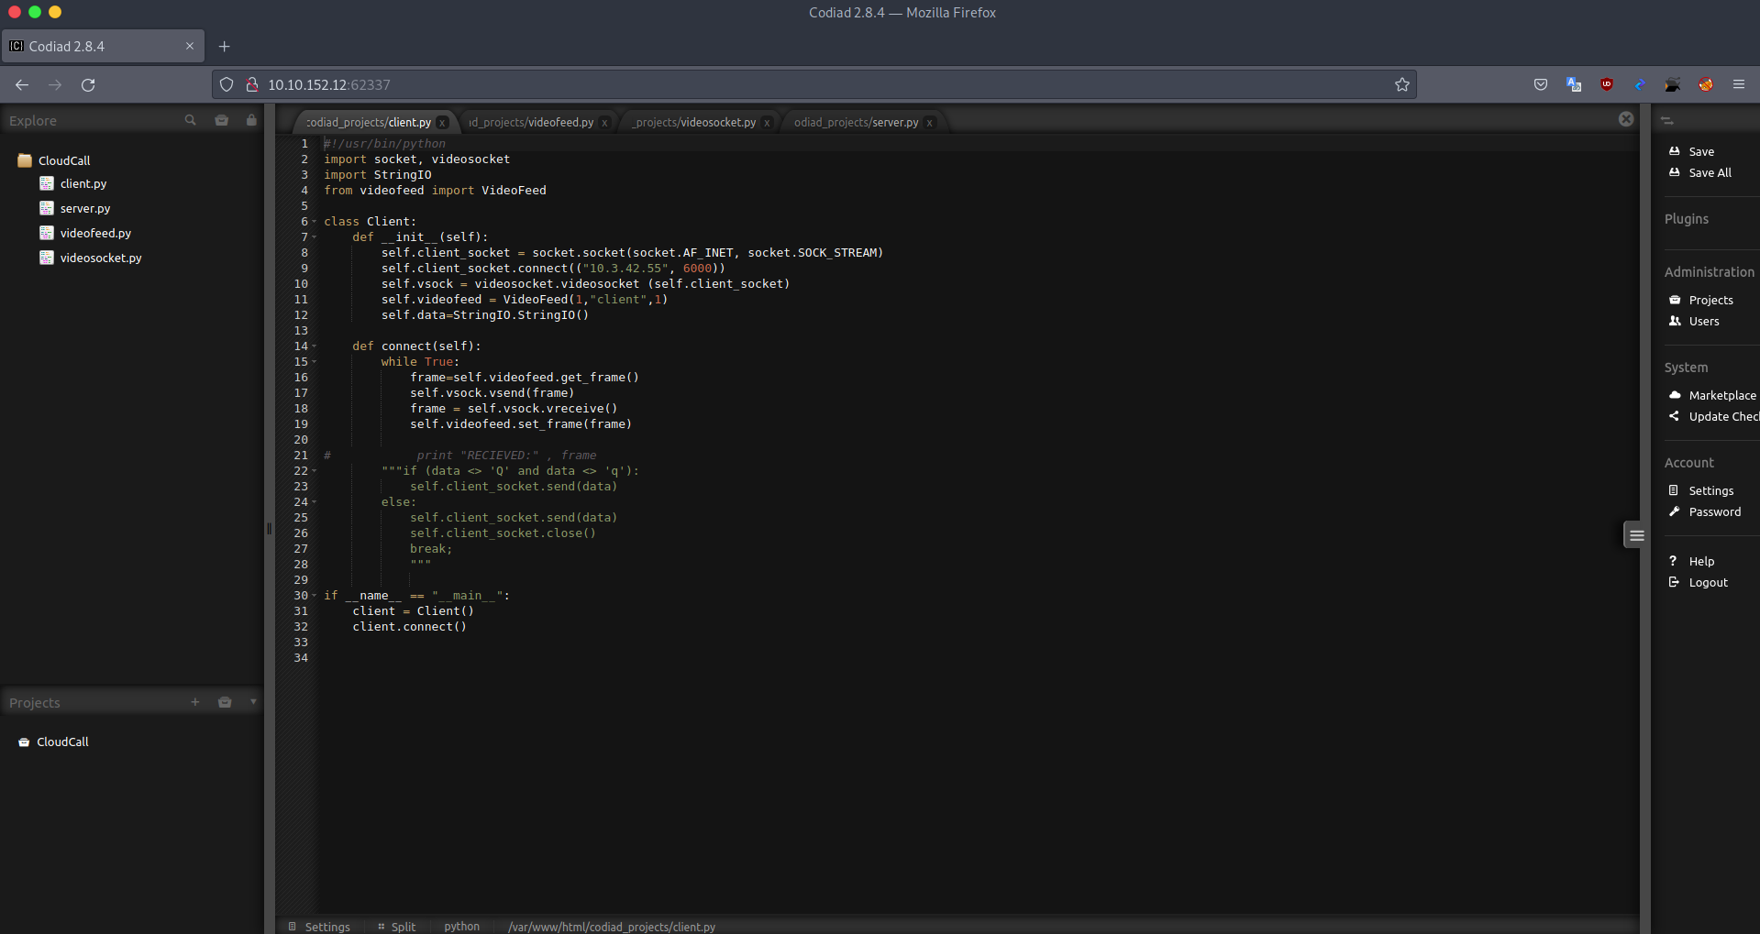
Task: Reload the page with the refresh icon
Action: coord(88,85)
